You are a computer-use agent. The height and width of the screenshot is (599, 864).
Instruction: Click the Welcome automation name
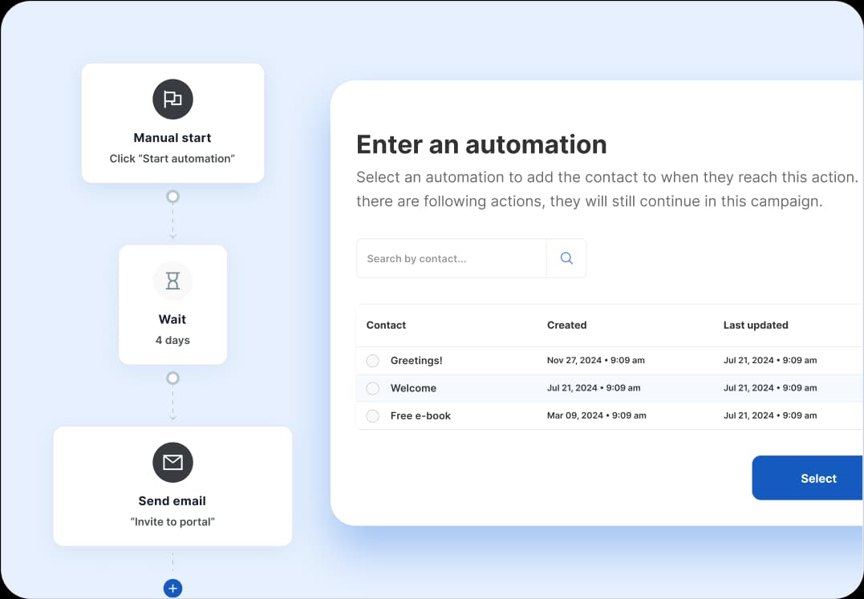tap(413, 388)
